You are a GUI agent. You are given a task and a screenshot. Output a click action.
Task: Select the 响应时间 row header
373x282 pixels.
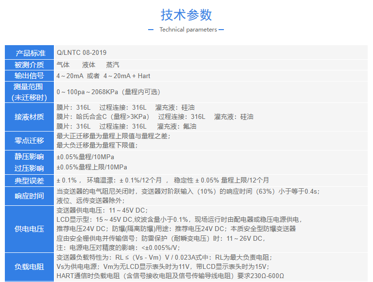[x=30, y=196]
